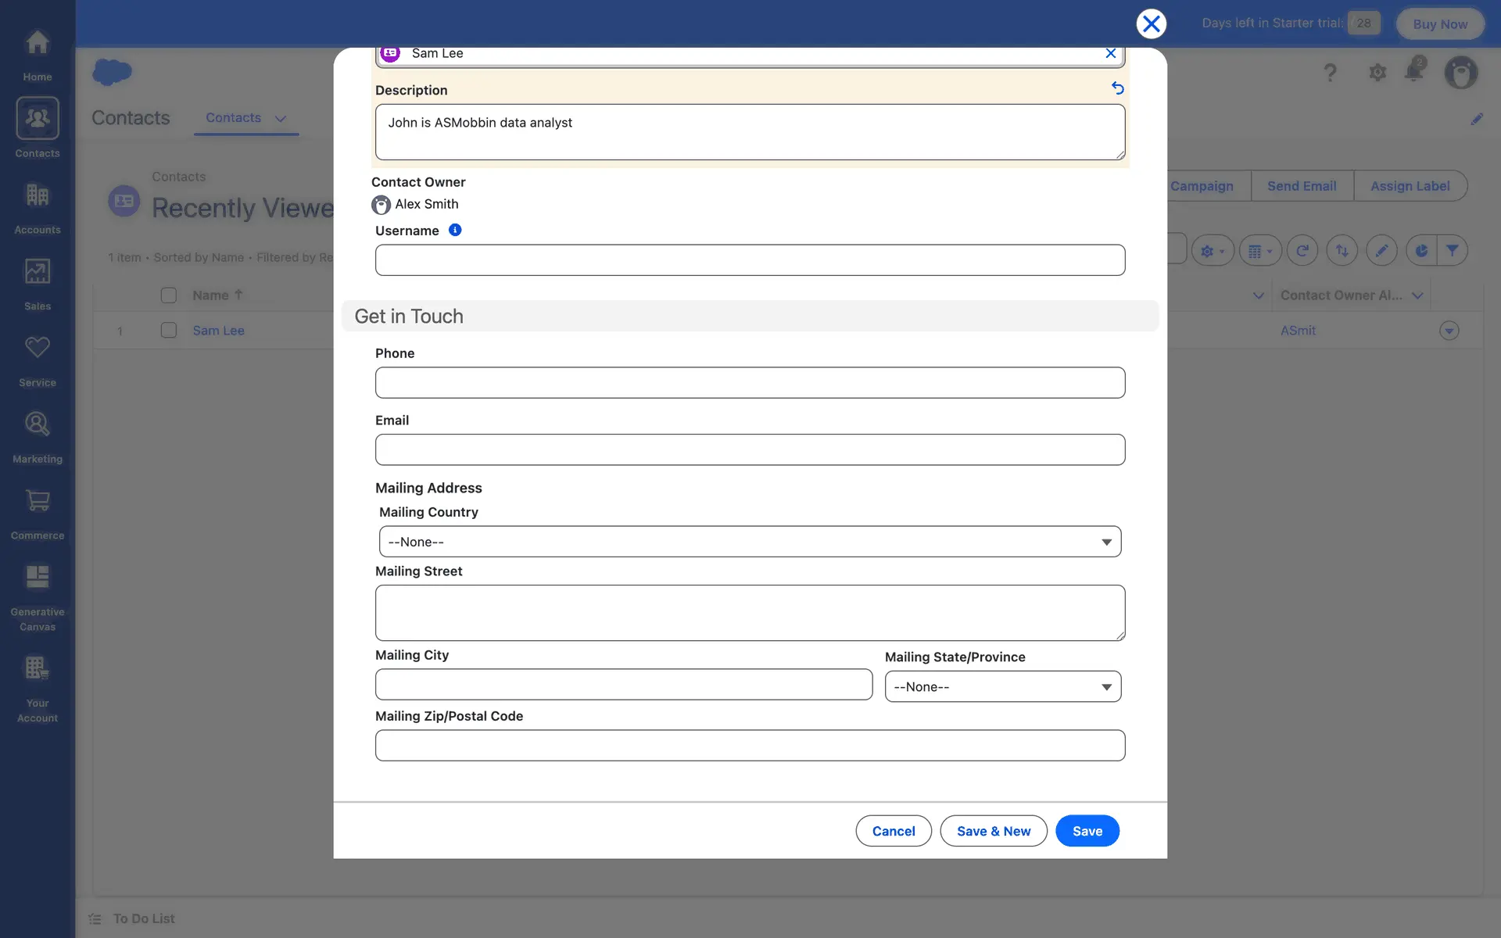Viewport: 1501px width, 938px height.
Task: Select the Contacts navigation tab
Action: (233, 118)
